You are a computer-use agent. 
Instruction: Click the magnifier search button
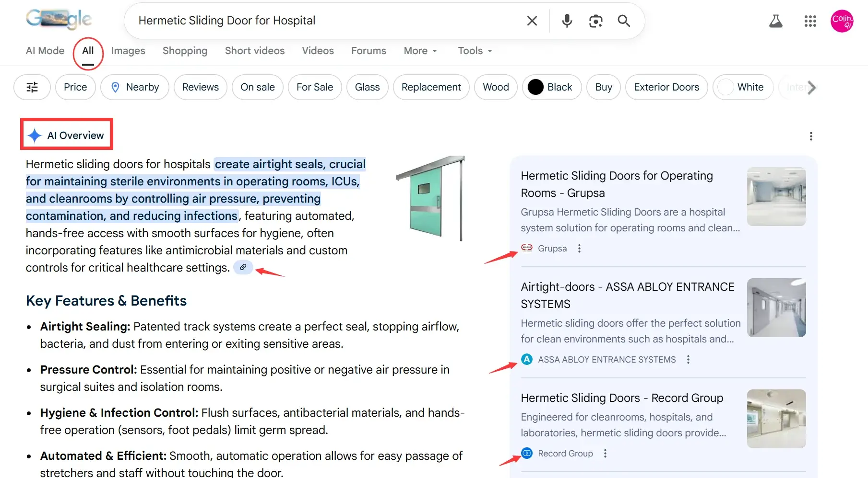point(624,21)
